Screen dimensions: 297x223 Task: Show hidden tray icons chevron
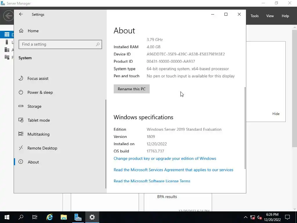tap(245, 217)
